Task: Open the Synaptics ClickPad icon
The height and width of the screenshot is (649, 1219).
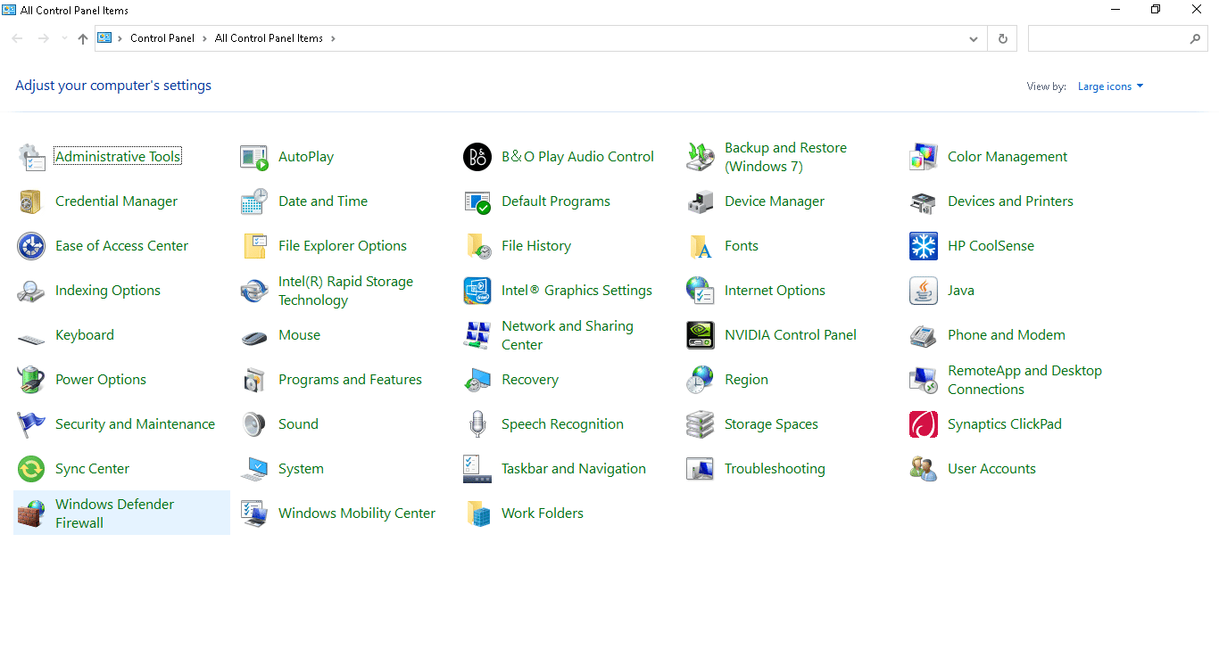Action: pos(923,424)
